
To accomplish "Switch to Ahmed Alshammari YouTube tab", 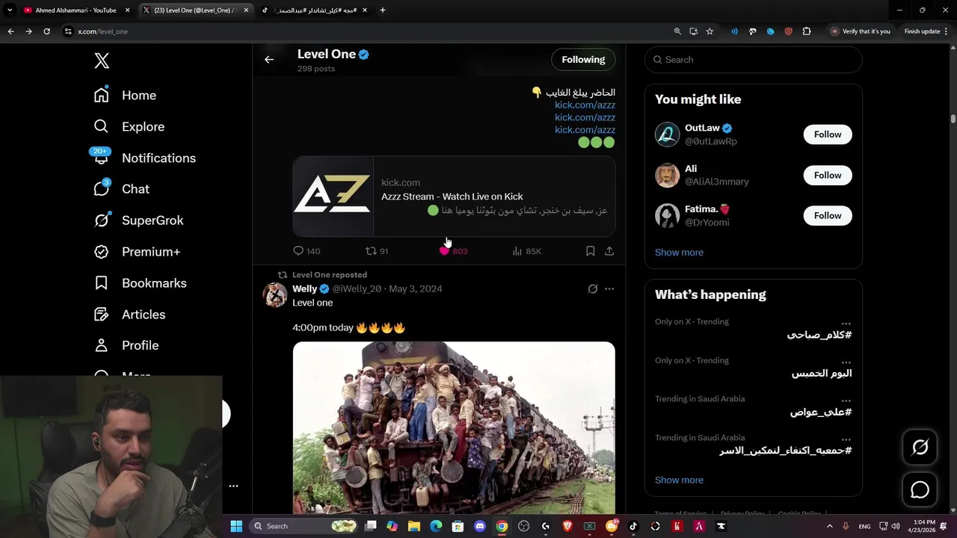I will [76, 10].
